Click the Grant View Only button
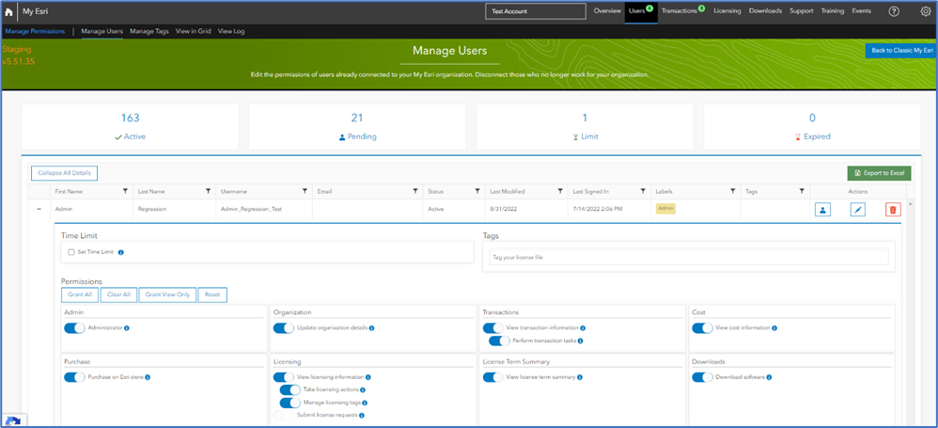Image resolution: width=938 pixels, height=428 pixels. click(x=167, y=294)
